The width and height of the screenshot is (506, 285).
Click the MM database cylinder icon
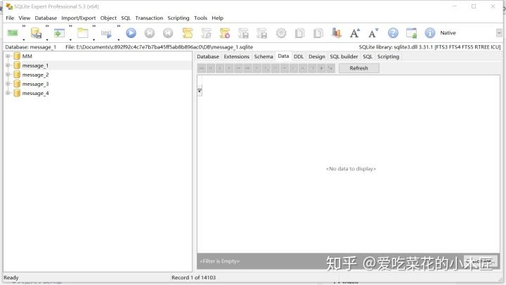coord(17,56)
